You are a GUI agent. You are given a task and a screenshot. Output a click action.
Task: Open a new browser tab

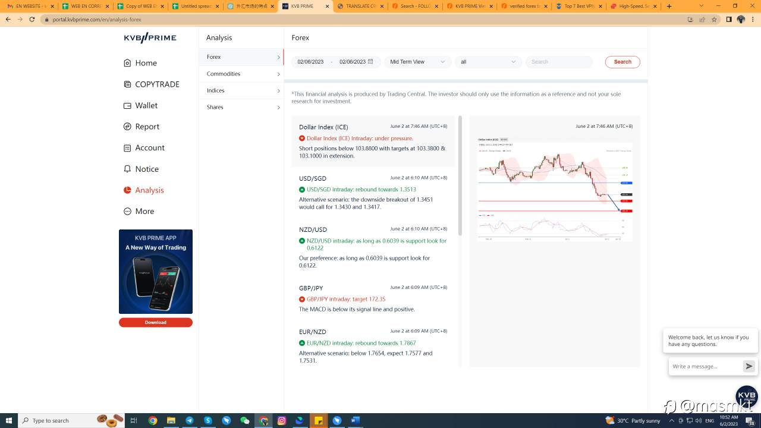[x=669, y=6]
